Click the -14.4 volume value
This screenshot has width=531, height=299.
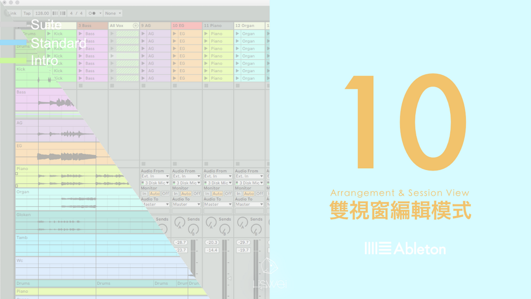[212, 250]
